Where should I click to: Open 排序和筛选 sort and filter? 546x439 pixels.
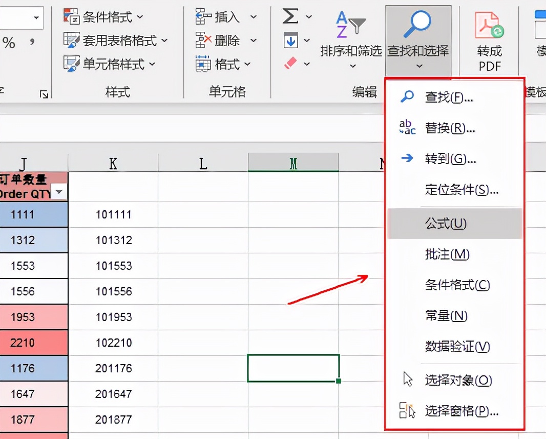coord(351,40)
